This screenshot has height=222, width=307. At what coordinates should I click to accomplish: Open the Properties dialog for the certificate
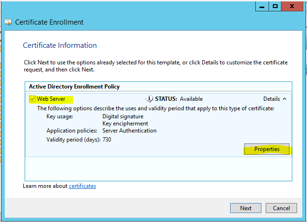267,149
